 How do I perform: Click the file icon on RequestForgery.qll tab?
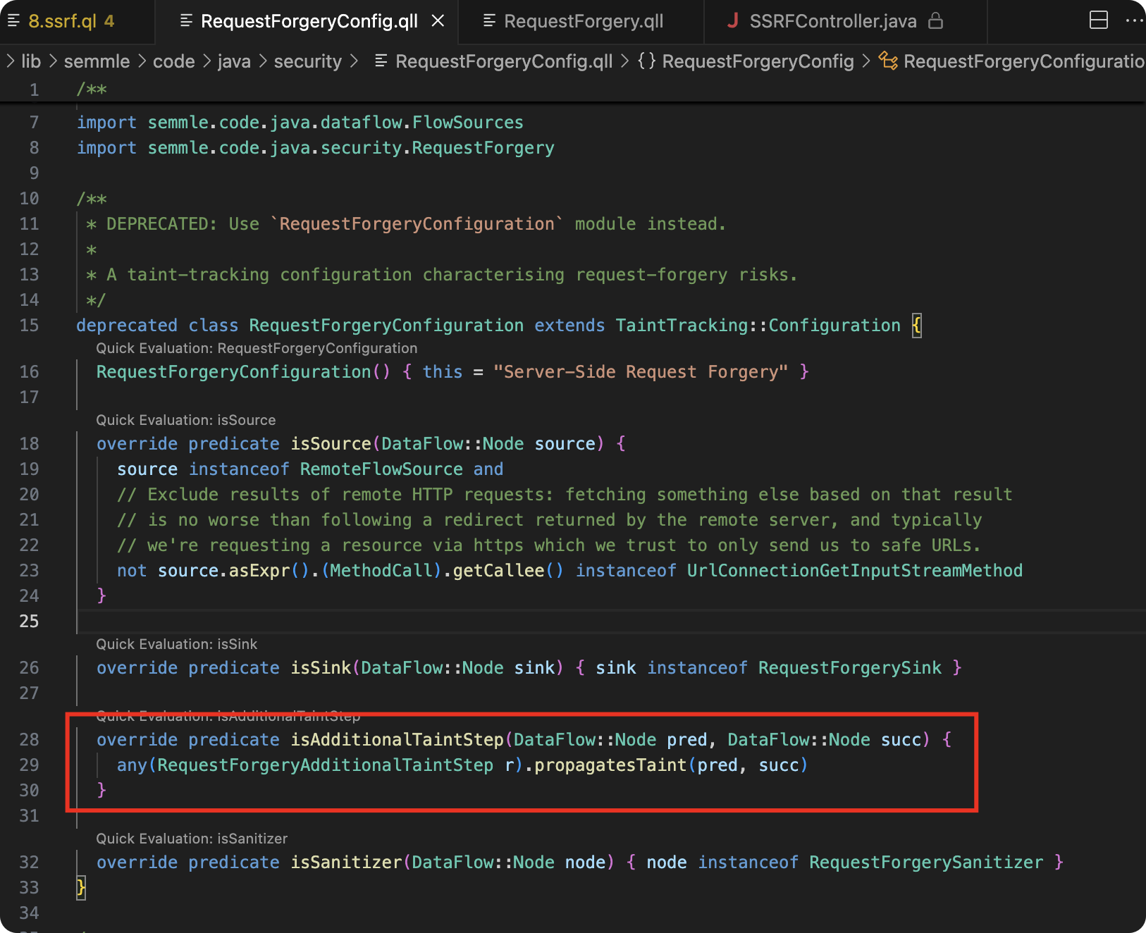[x=489, y=20]
